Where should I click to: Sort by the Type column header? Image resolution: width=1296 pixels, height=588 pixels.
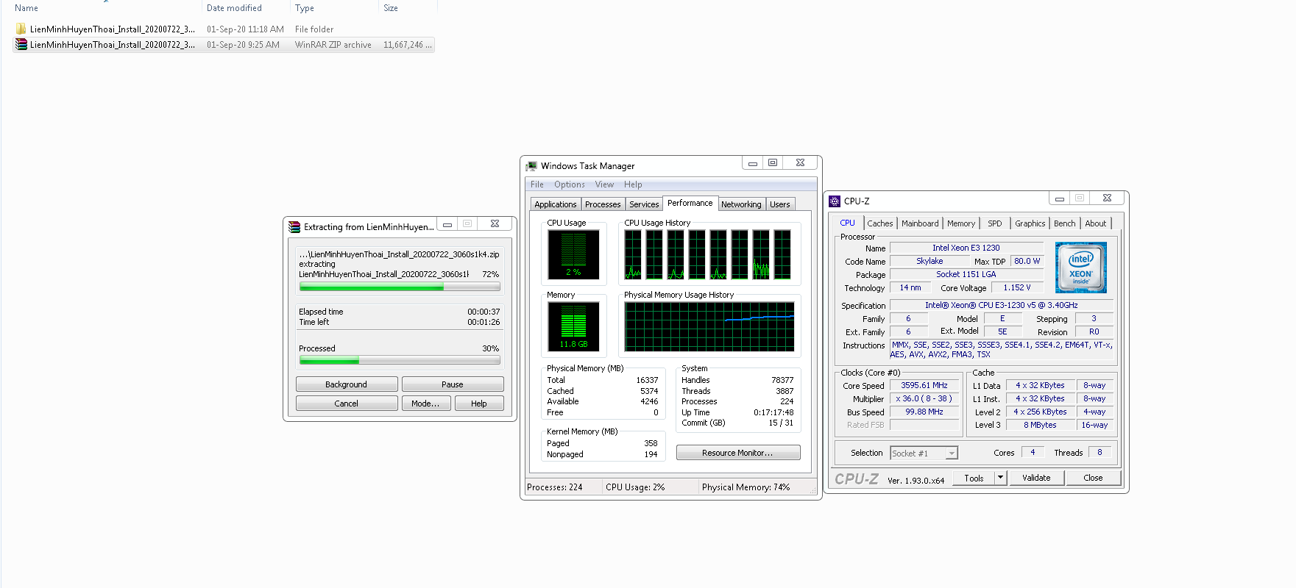click(305, 8)
